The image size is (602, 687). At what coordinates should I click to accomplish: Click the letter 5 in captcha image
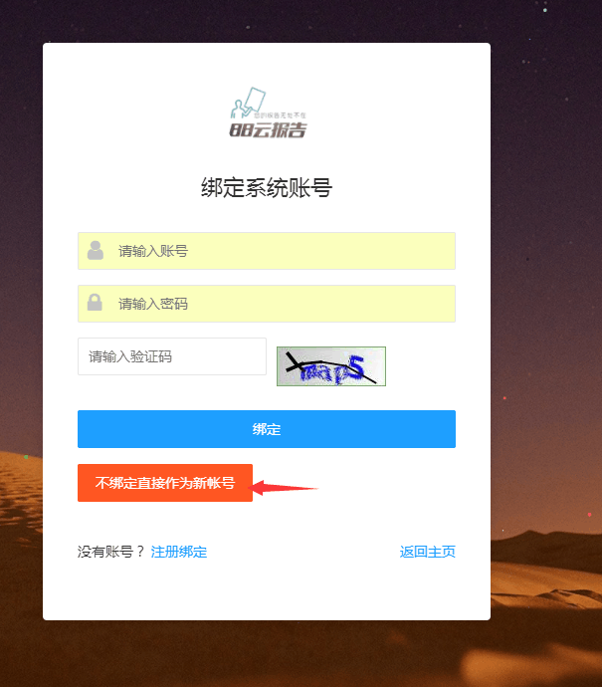click(356, 366)
